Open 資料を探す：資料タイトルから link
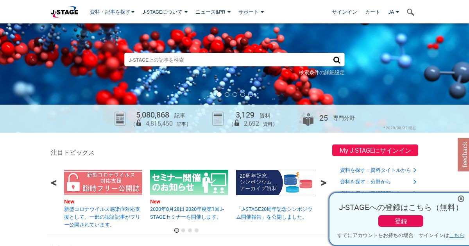The image size is (469, 246). coord(376,170)
